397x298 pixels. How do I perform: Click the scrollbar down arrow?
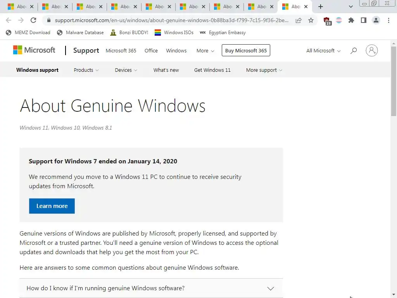[394, 295]
